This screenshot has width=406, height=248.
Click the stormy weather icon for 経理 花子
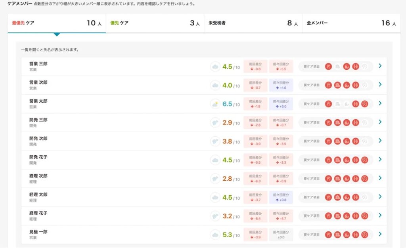[x=215, y=216]
